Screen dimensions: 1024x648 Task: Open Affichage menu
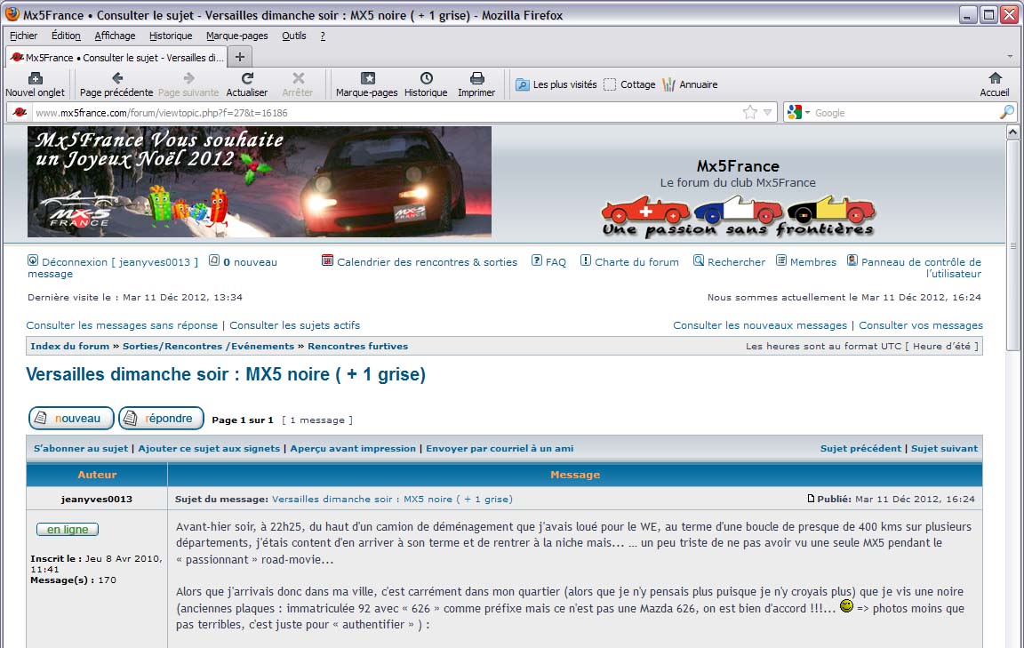115,36
